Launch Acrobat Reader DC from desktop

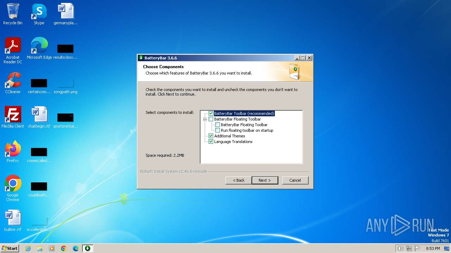coord(13,51)
